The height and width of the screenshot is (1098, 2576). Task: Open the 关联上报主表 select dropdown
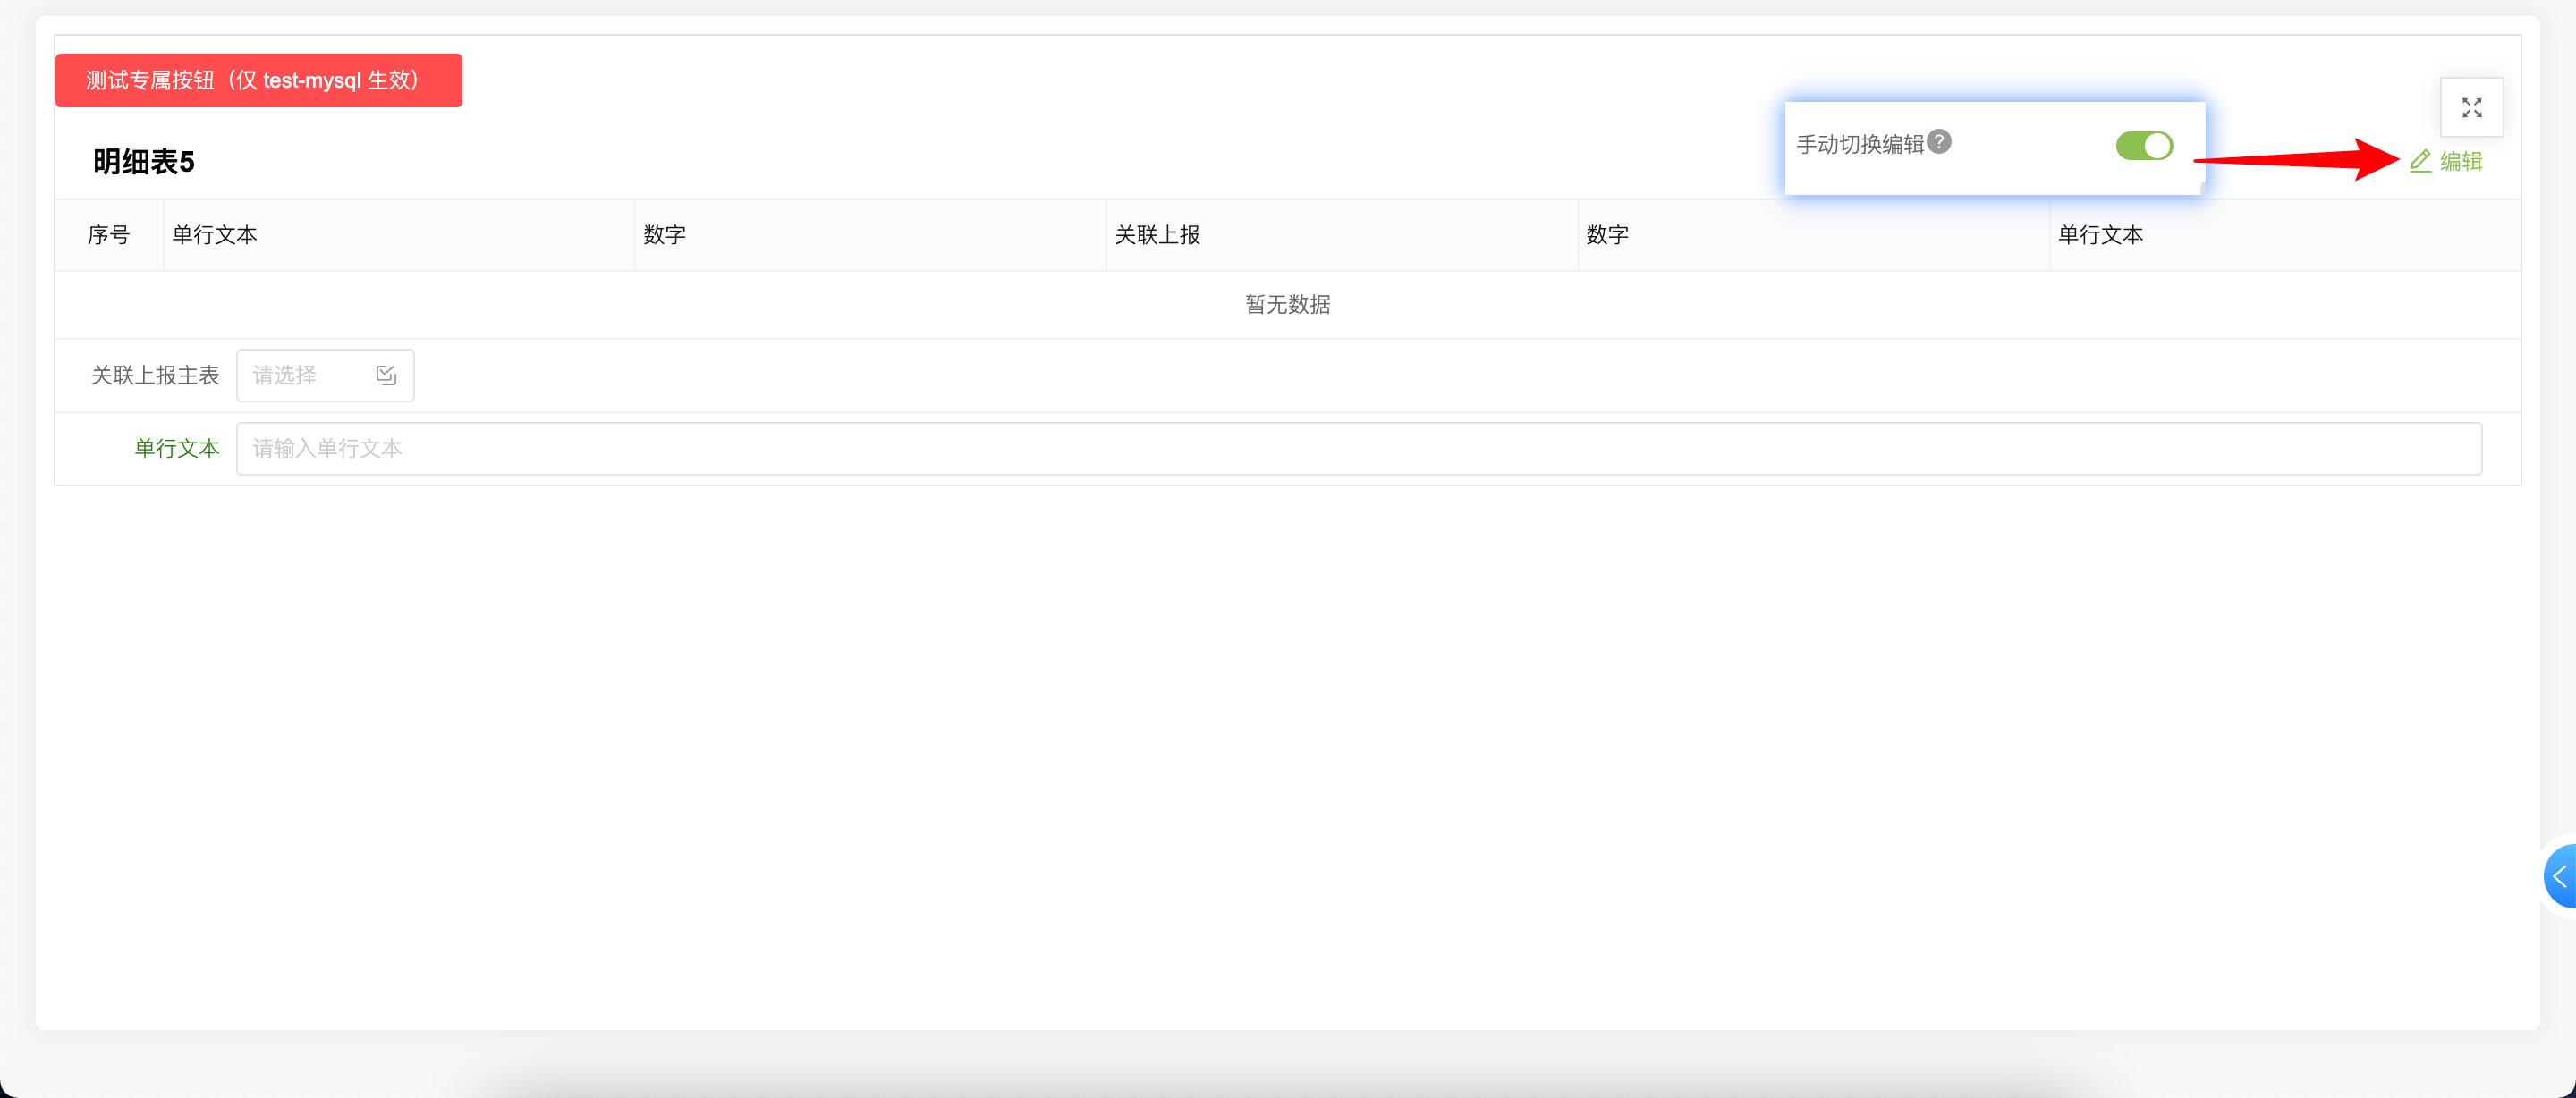coord(325,375)
